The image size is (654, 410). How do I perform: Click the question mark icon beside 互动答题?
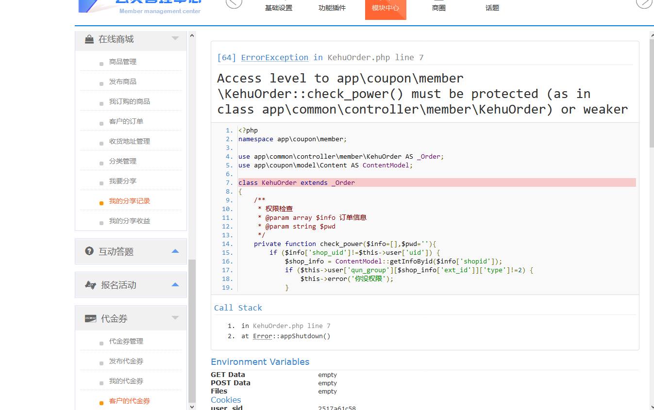pyautogui.click(x=89, y=251)
